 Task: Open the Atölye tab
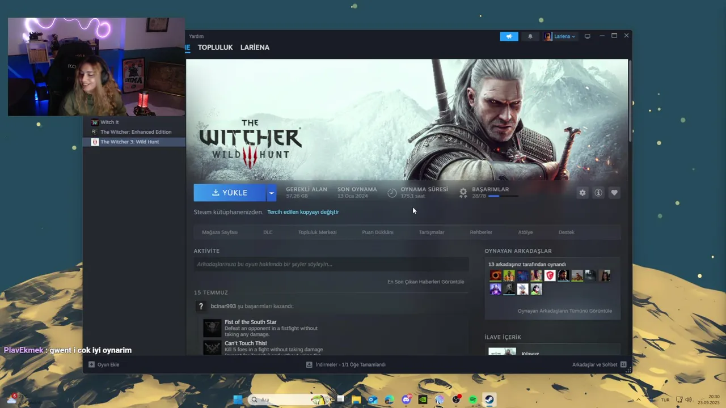[x=525, y=232]
